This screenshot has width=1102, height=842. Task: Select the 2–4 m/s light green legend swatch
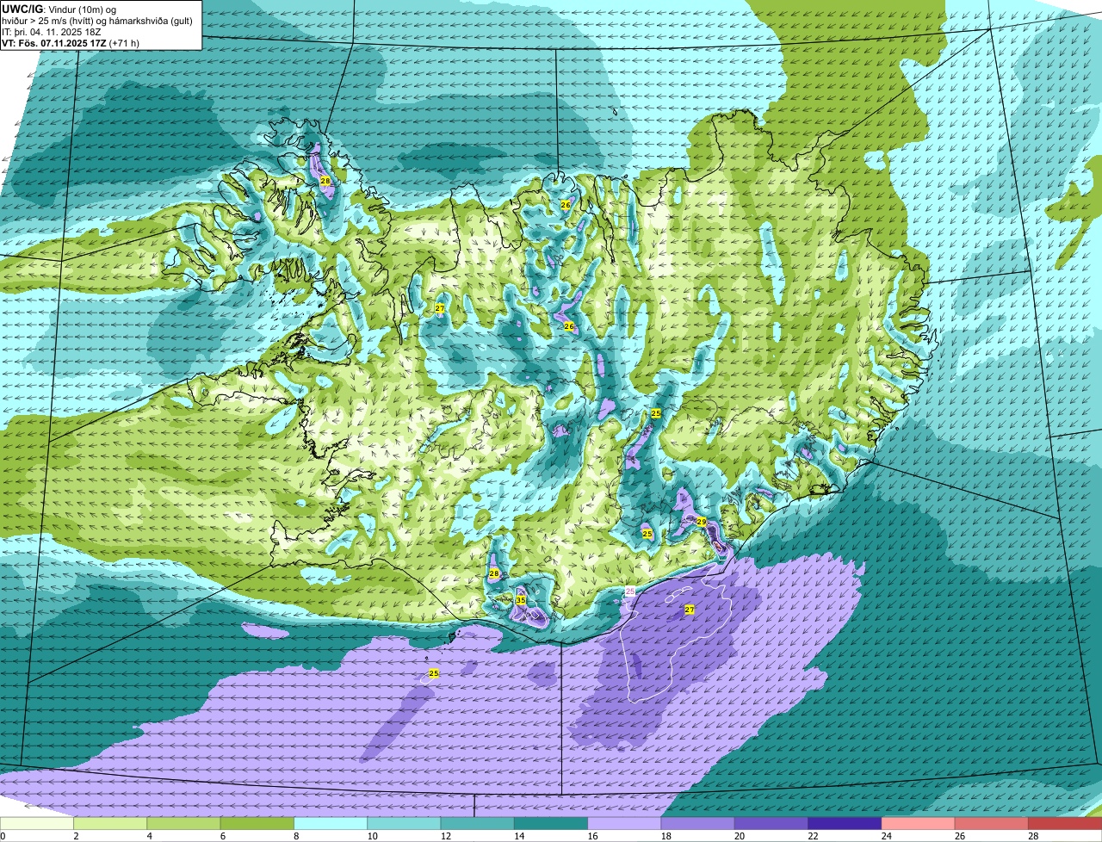click(x=110, y=824)
